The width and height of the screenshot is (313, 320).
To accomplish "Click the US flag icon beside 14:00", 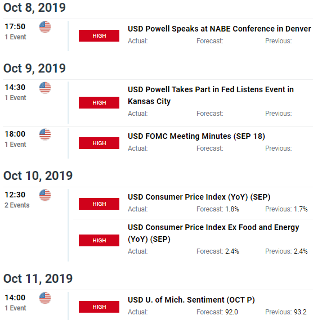I will tap(45, 298).
